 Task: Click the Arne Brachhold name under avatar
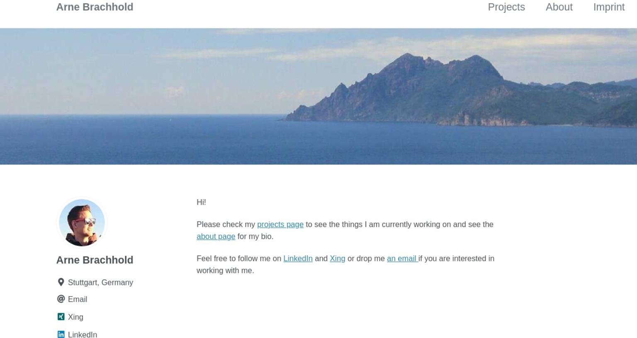pyautogui.click(x=95, y=260)
